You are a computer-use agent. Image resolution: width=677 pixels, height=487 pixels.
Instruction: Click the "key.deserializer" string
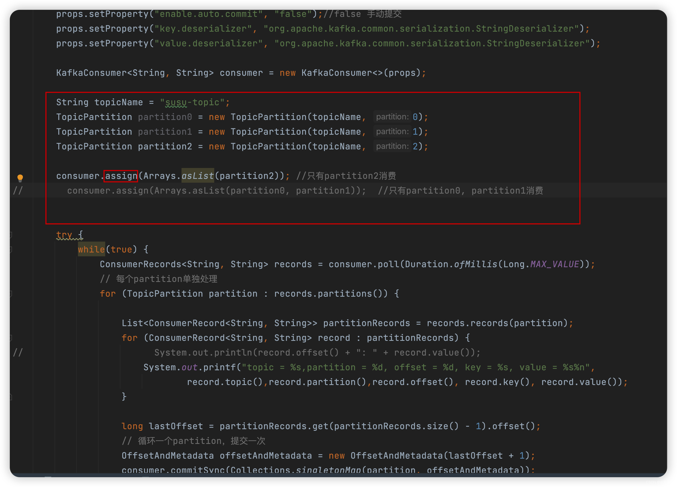click(203, 29)
